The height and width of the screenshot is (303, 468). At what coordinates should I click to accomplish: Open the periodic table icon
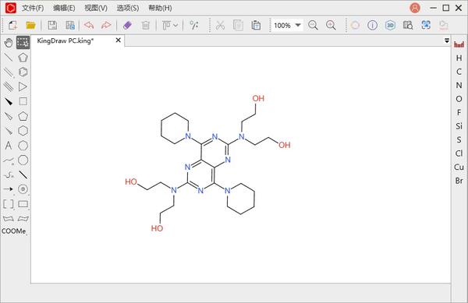pos(459,44)
